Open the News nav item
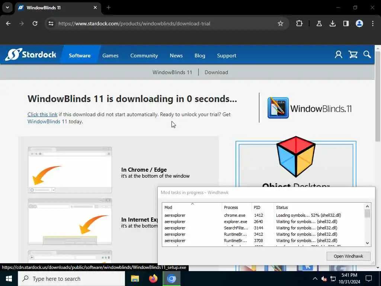Screen dimensions: 381x286 click(x=176, y=55)
